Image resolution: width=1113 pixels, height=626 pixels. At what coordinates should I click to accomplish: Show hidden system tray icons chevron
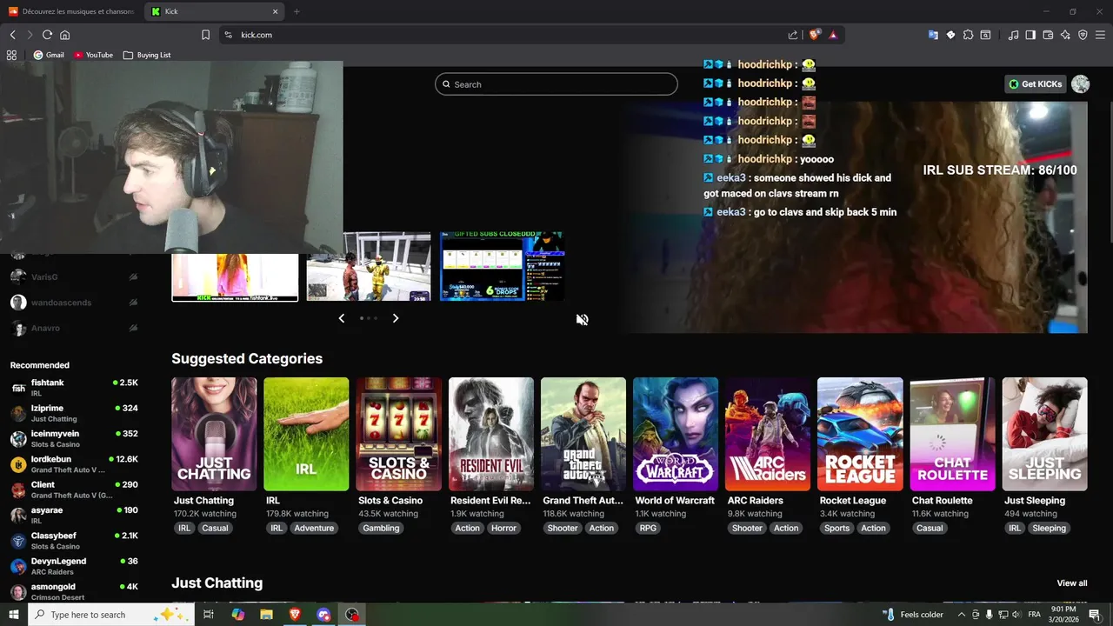(962, 615)
